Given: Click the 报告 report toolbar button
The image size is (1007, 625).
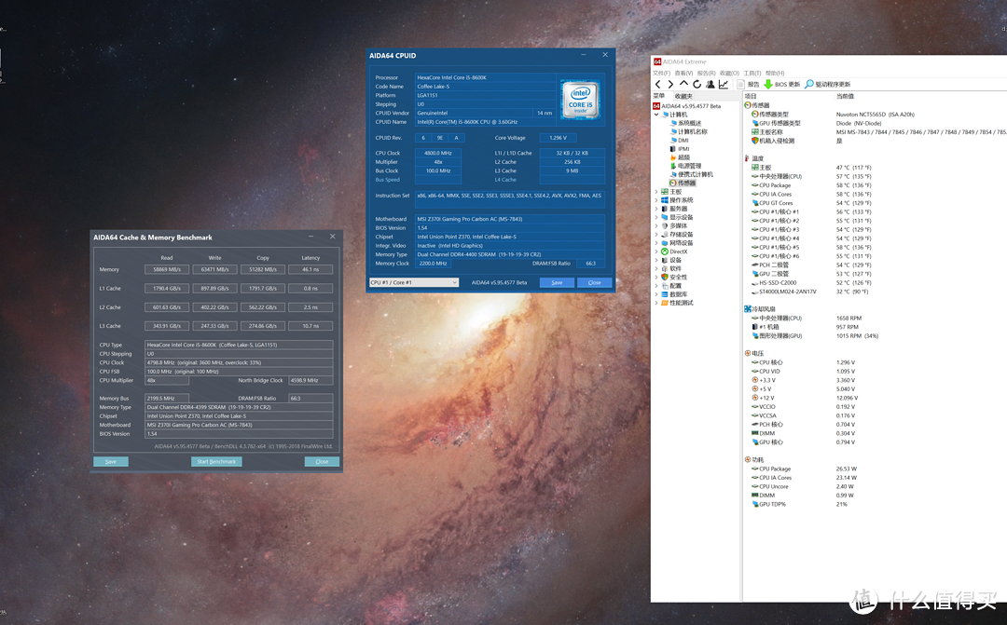Looking at the screenshot, I should [x=748, y=84].
